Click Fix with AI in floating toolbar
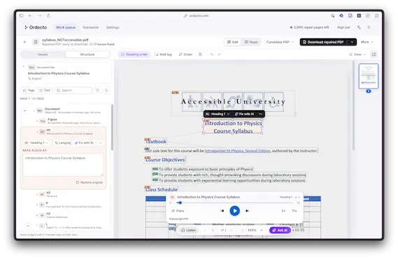Image resolution: width=398 pixels, height=259 pixels. tap(244, 114)
